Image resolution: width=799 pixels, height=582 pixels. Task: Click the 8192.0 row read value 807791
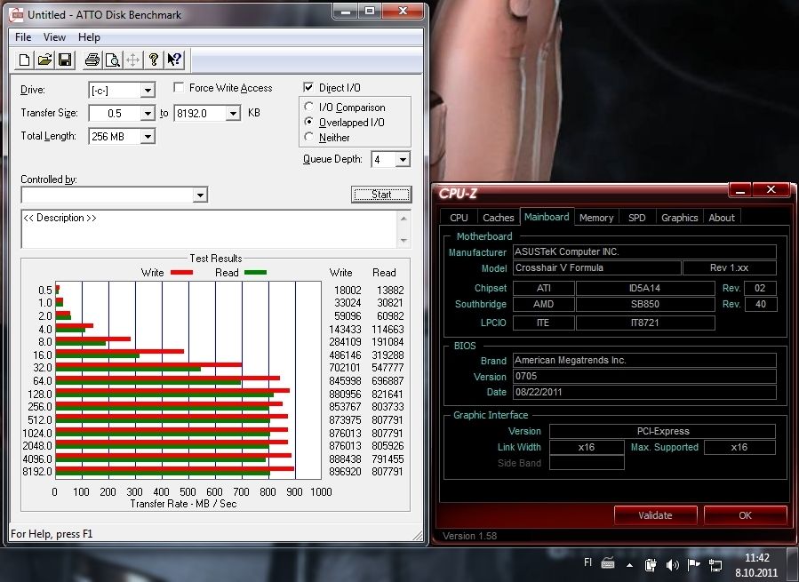[388, 472]
